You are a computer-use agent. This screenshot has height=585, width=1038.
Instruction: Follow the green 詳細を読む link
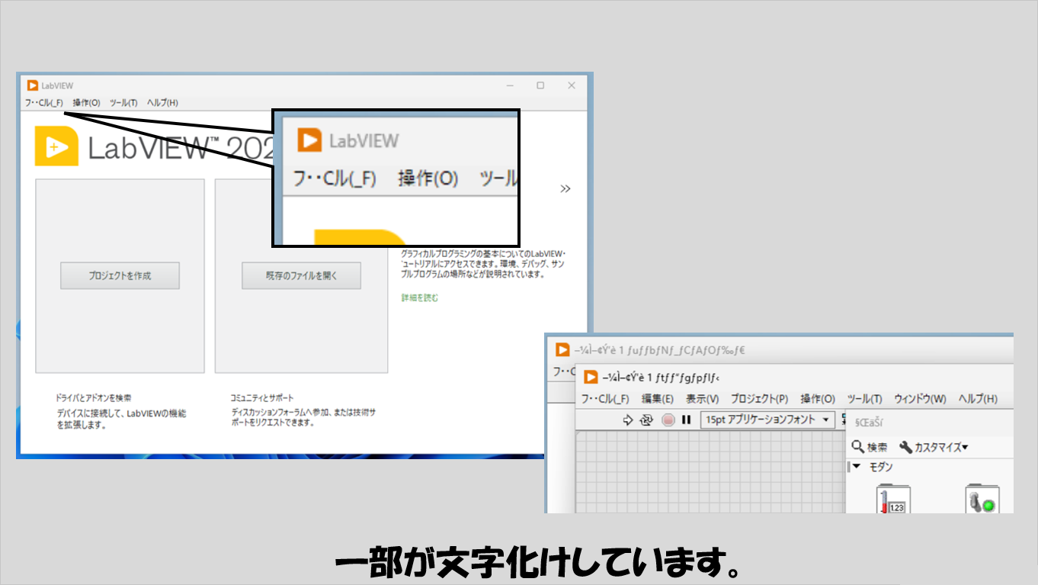coord(420,298)
